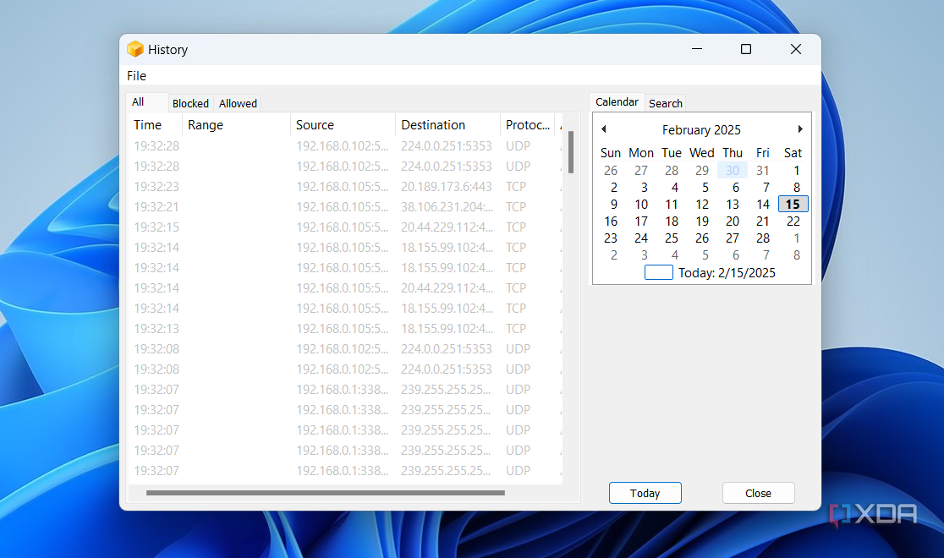The image size is (944, 558).
Task: Open the Search tab
Action: point(665,103)
